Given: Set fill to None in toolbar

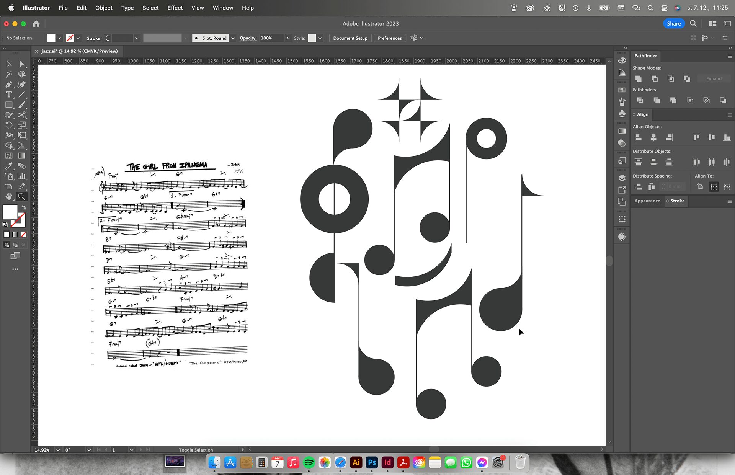Looking at the screenshot, I should [24, 235].
